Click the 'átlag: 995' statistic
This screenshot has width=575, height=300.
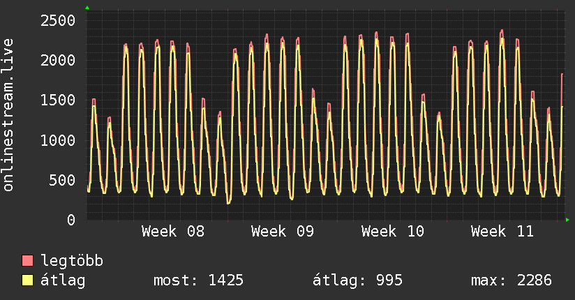[x=357, y=280]
